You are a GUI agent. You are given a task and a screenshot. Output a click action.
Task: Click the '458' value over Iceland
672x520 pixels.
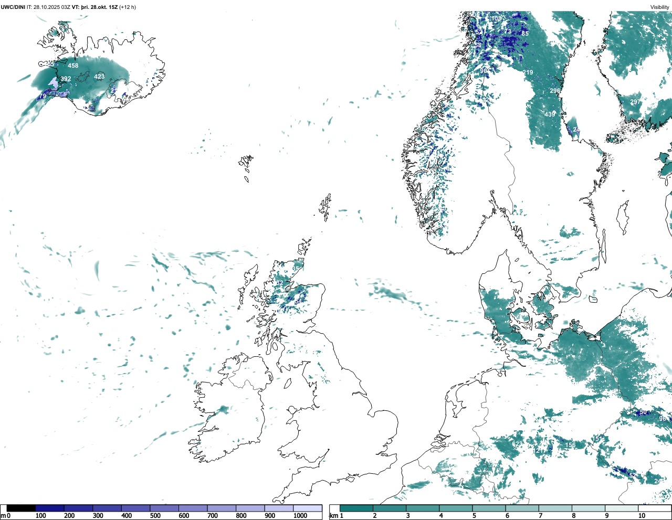pos(73,66)
